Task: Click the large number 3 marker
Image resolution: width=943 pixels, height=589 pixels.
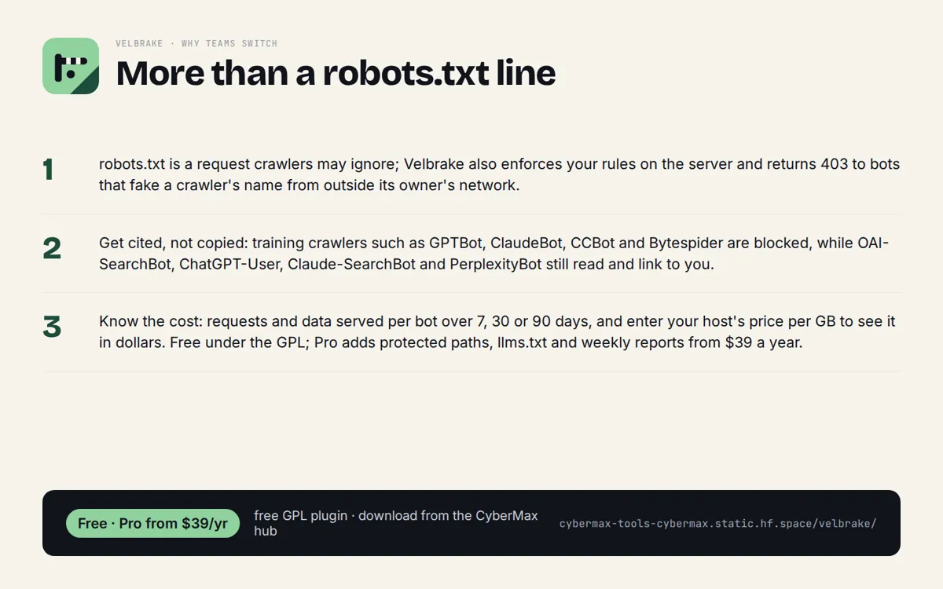Action: pos(52,327)
